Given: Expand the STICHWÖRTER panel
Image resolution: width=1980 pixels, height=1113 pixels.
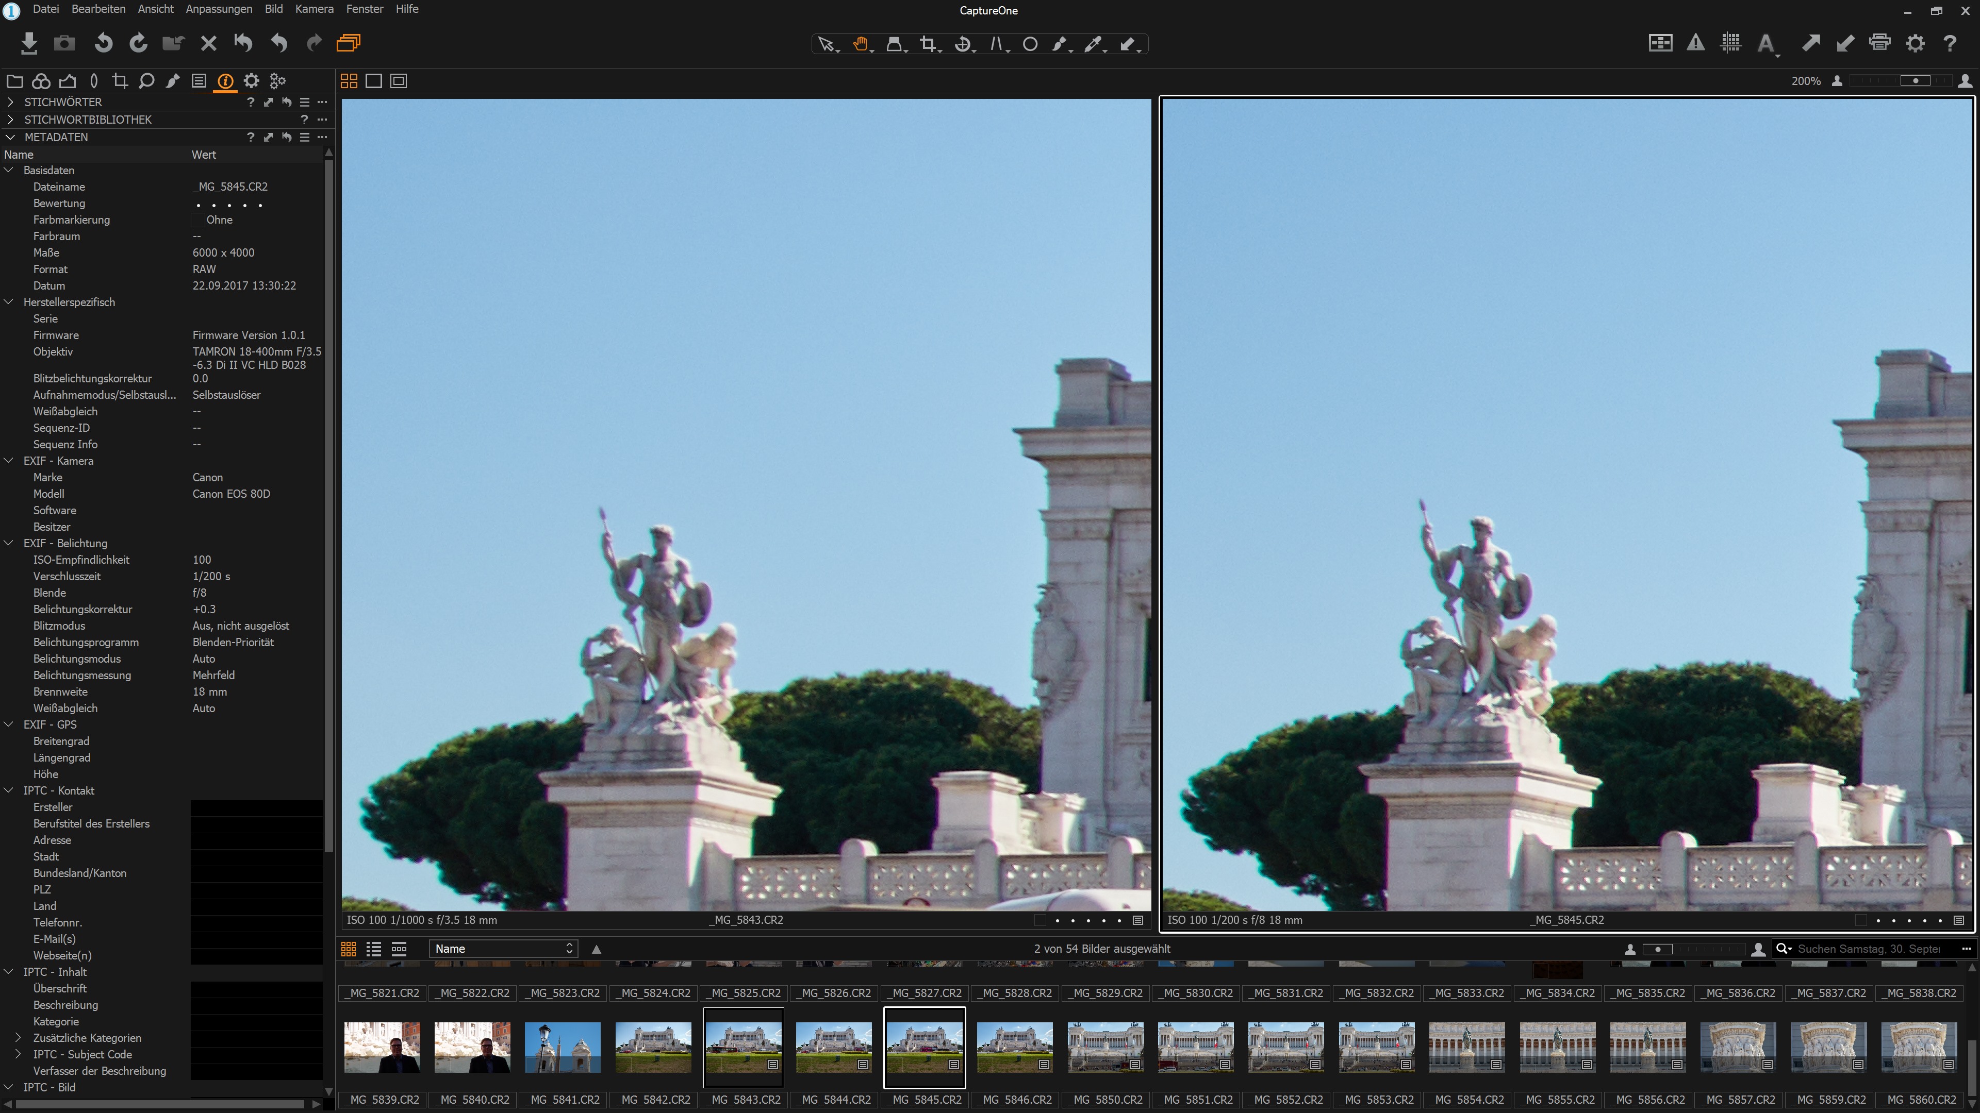Looking at the screenshot, I should (x=10, y=102).
